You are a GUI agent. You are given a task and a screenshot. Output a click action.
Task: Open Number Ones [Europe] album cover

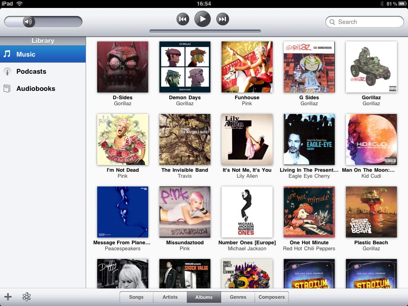(x=247, y=212)
